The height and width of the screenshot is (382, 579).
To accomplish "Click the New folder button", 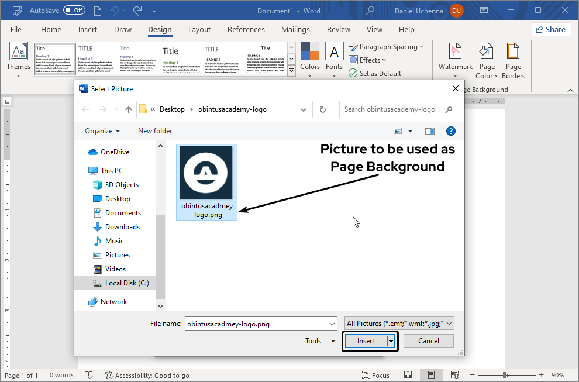I will click(155, 131).
